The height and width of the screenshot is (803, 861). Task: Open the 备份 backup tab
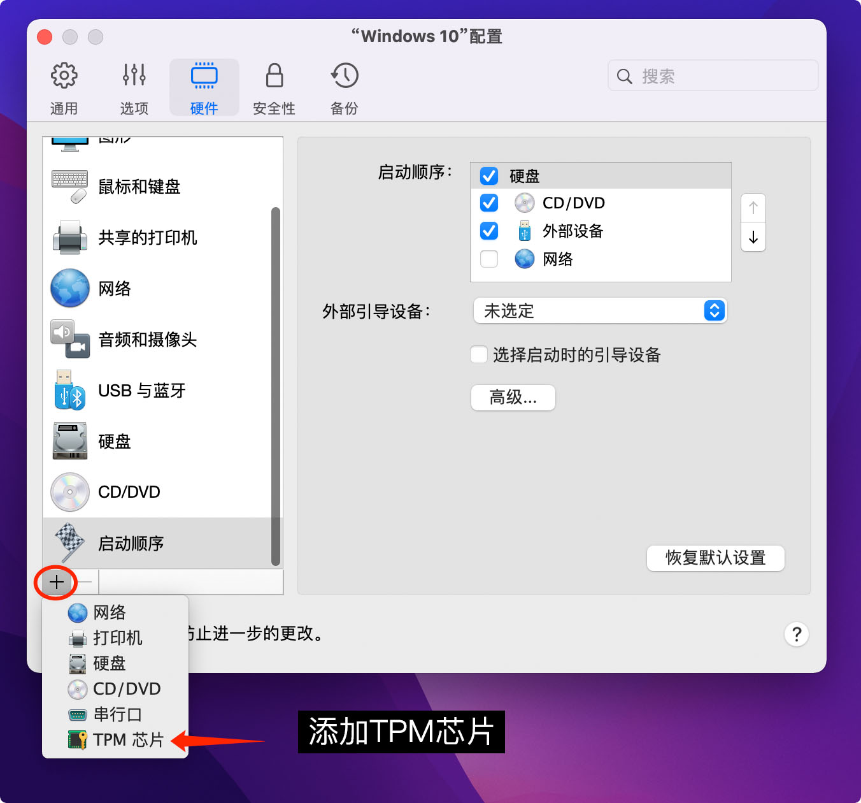point(345,88)
